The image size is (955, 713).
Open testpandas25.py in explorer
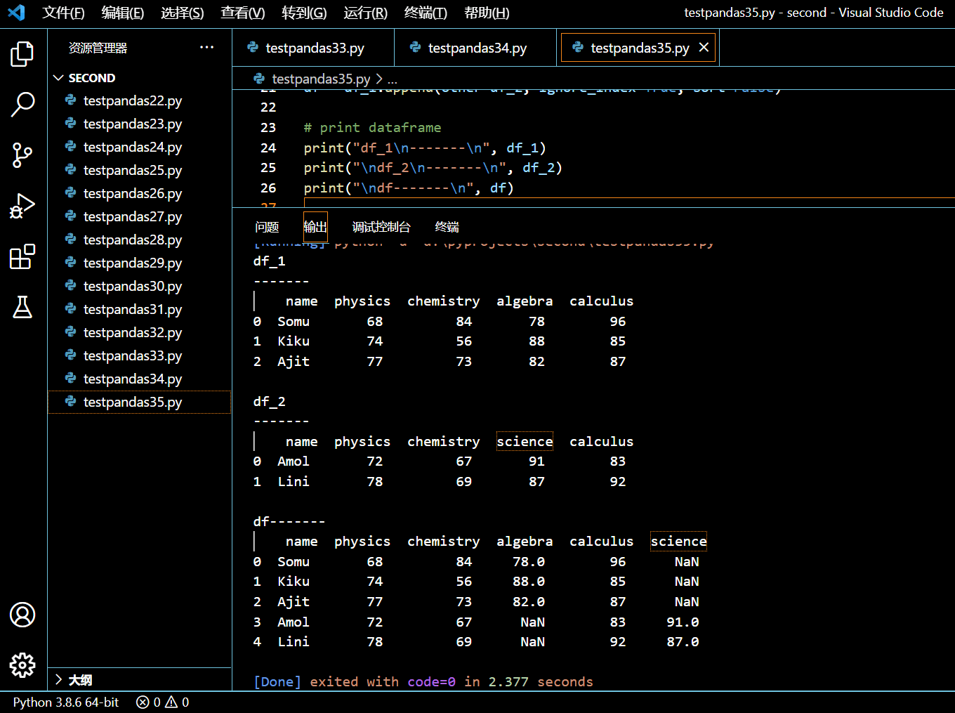pyautogui.click(x=140, y=170)
